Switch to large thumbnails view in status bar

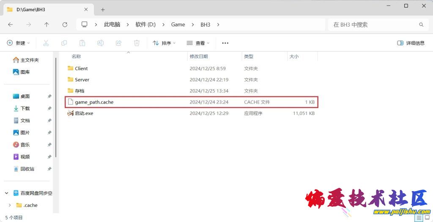(x=427, y=218)
